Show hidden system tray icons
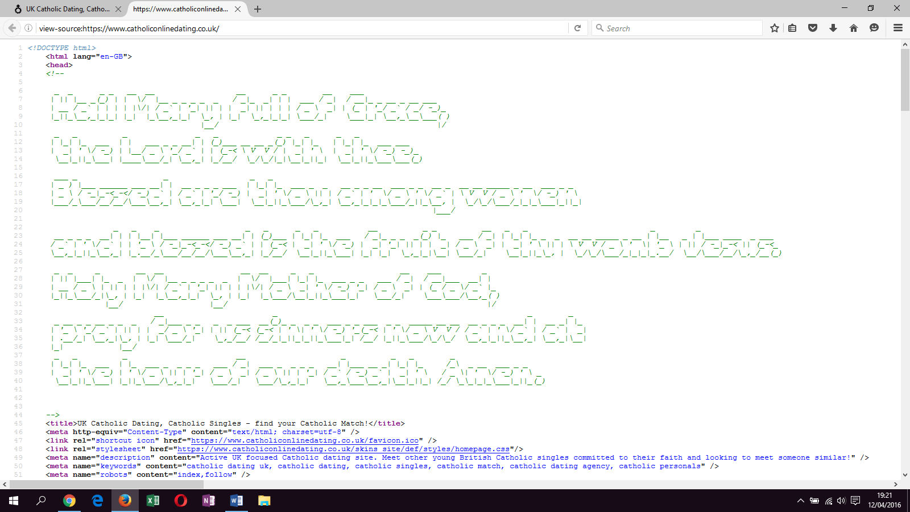 coord(800,501)
